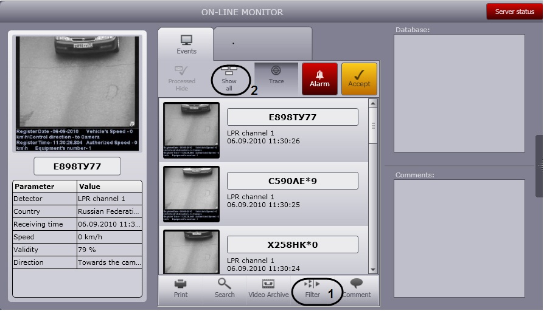Screen dimensions: 544x311
Task: Open the Search magnifier tool
Action: [x=225, y=289]
